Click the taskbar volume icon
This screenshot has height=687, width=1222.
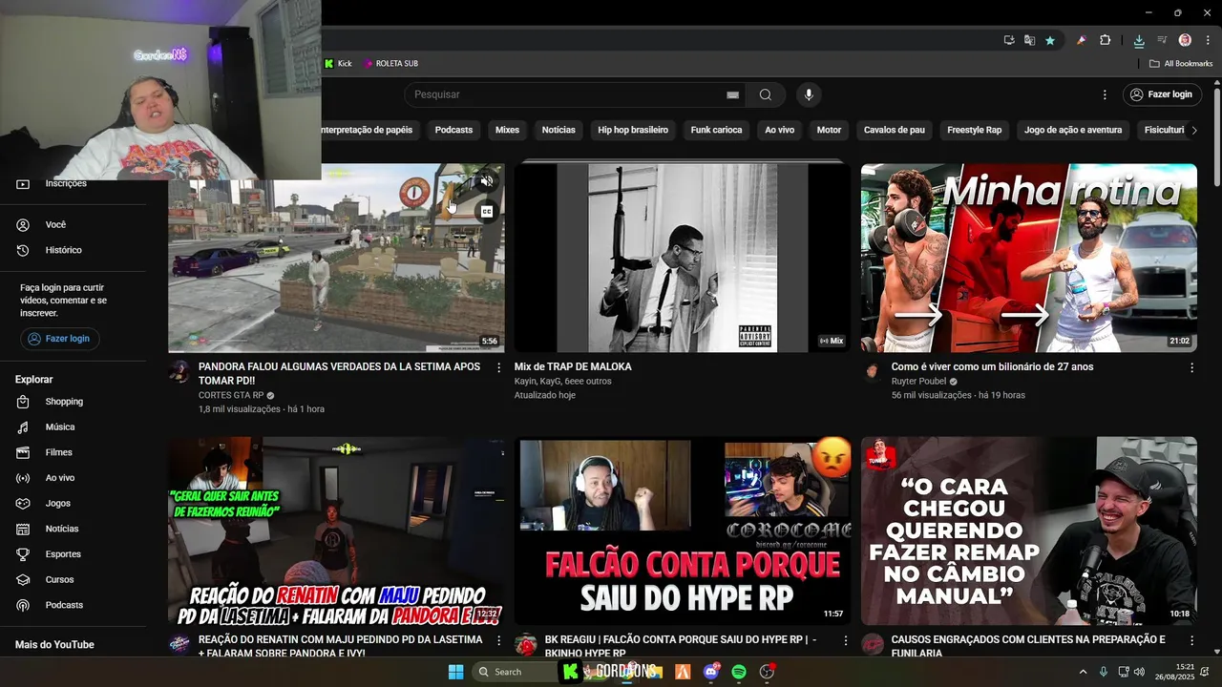[x=1139, y=672]
